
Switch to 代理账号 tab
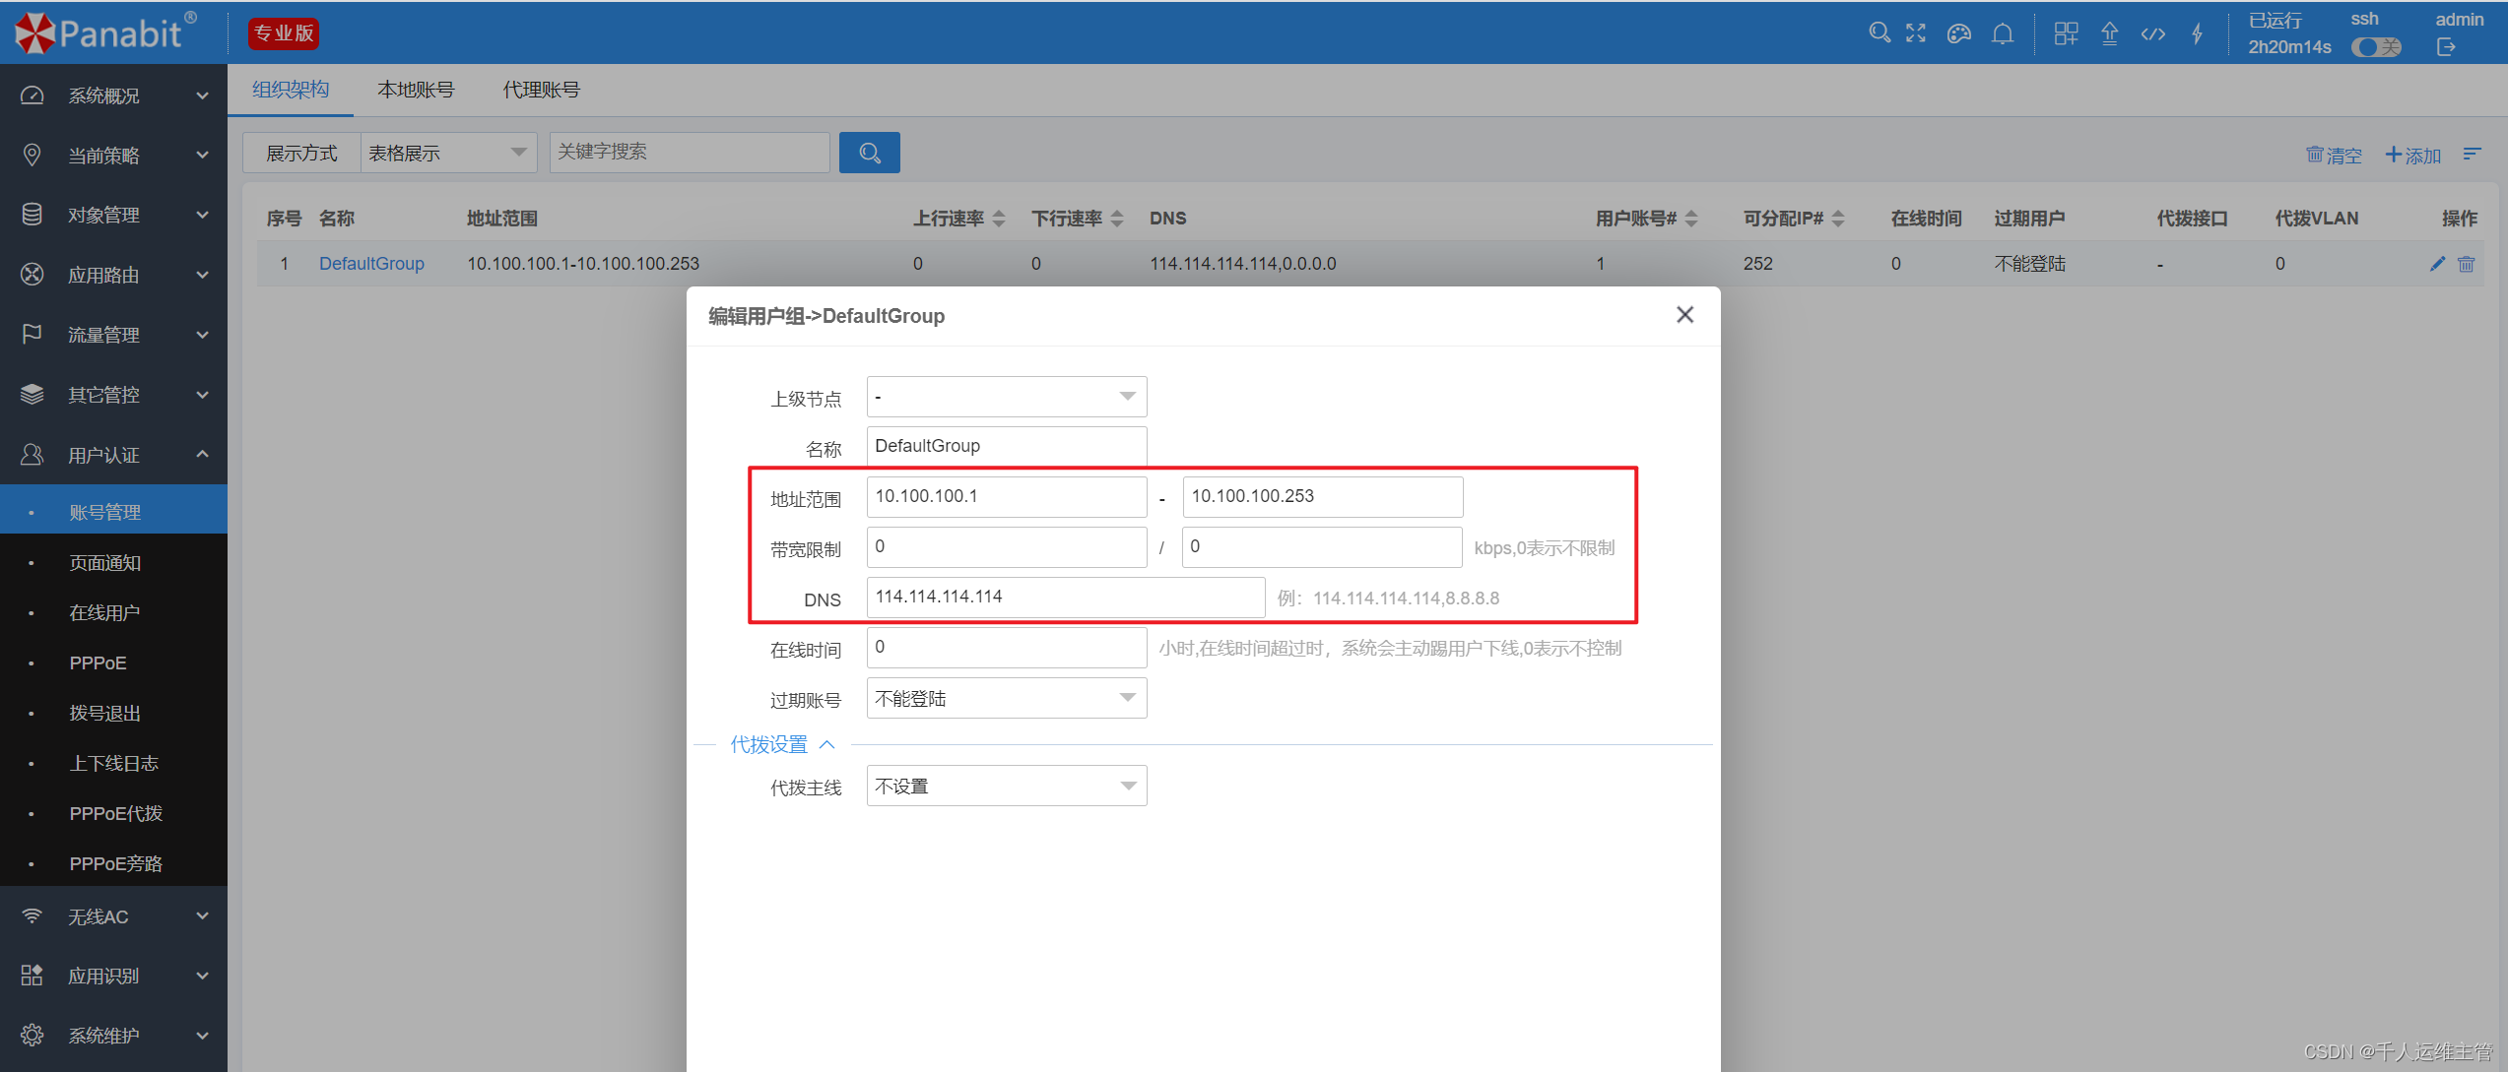coord(541,90)
